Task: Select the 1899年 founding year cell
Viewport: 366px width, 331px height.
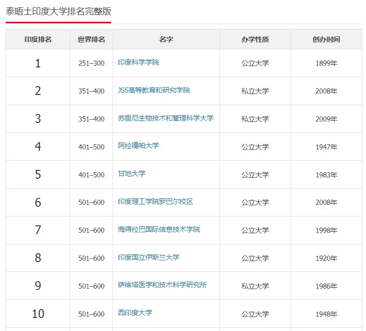Action: point(326,63)
